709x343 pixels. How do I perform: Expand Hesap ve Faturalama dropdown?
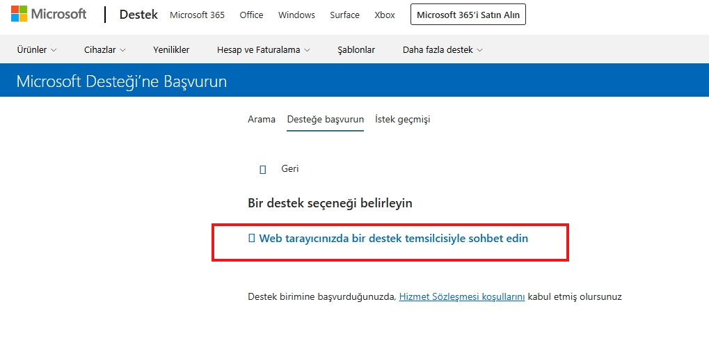click(264, 49)
